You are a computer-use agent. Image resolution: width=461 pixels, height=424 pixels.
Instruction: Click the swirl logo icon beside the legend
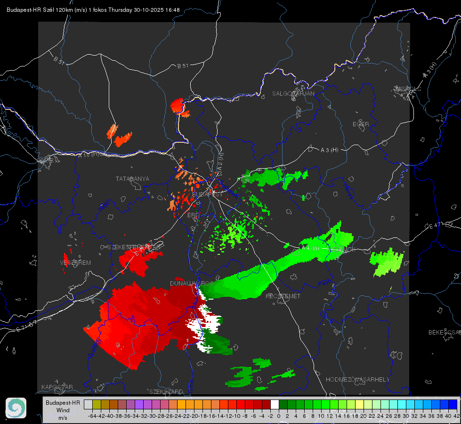[16, 408]
